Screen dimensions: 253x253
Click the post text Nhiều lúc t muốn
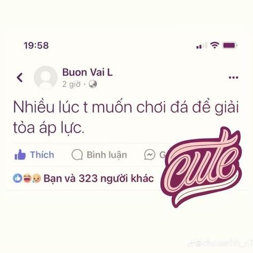pos(72,107)
